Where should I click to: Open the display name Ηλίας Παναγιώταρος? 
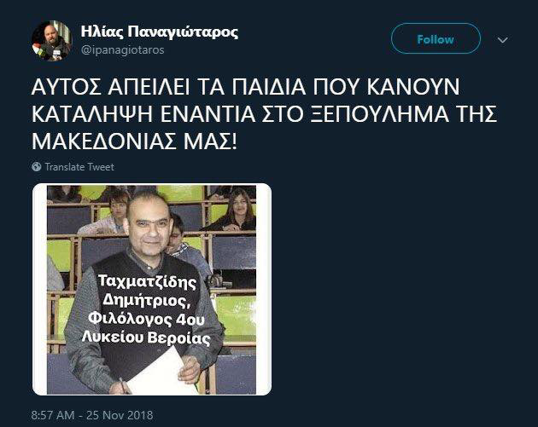pyautogui.click(x=159, y=32)
